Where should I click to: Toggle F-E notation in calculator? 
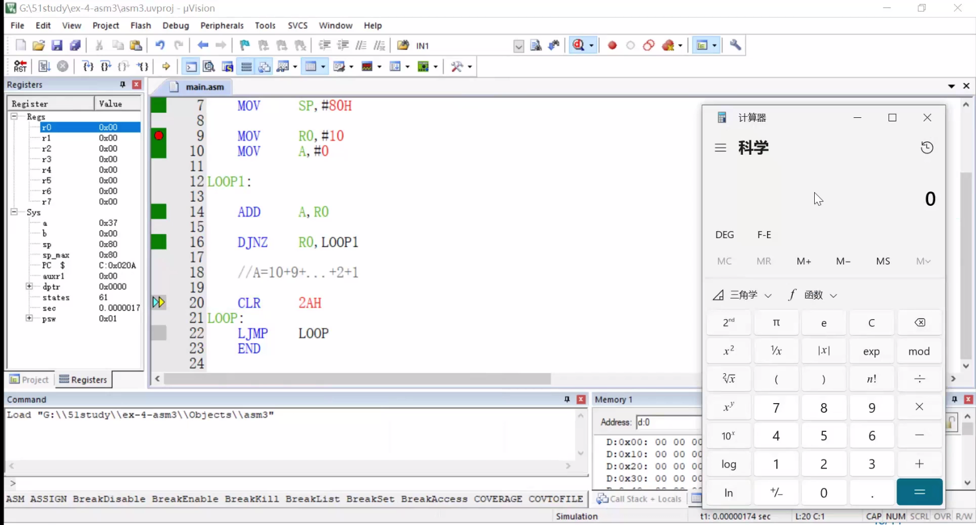click(x=764, y=235)
